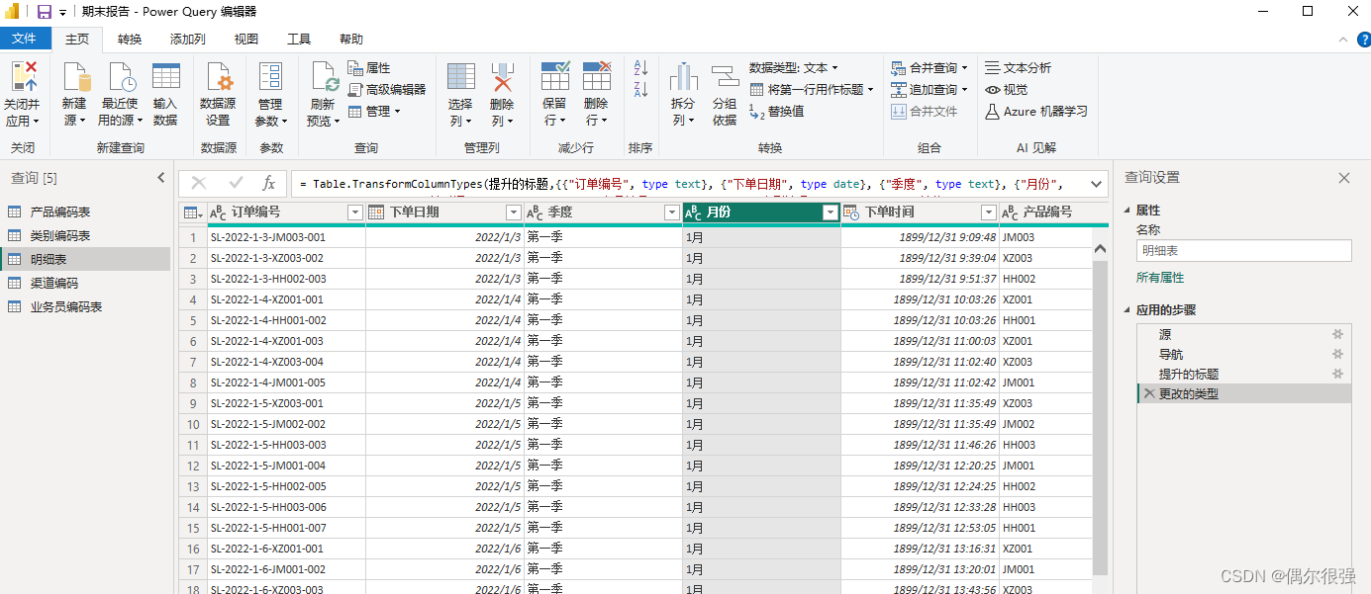
Task: Collapse the ribbon chevron
Action: [x=1341, y=40]
